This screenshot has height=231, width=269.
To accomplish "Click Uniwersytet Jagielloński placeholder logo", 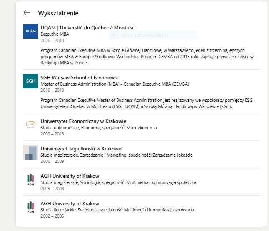I will [x=31, y=152].
